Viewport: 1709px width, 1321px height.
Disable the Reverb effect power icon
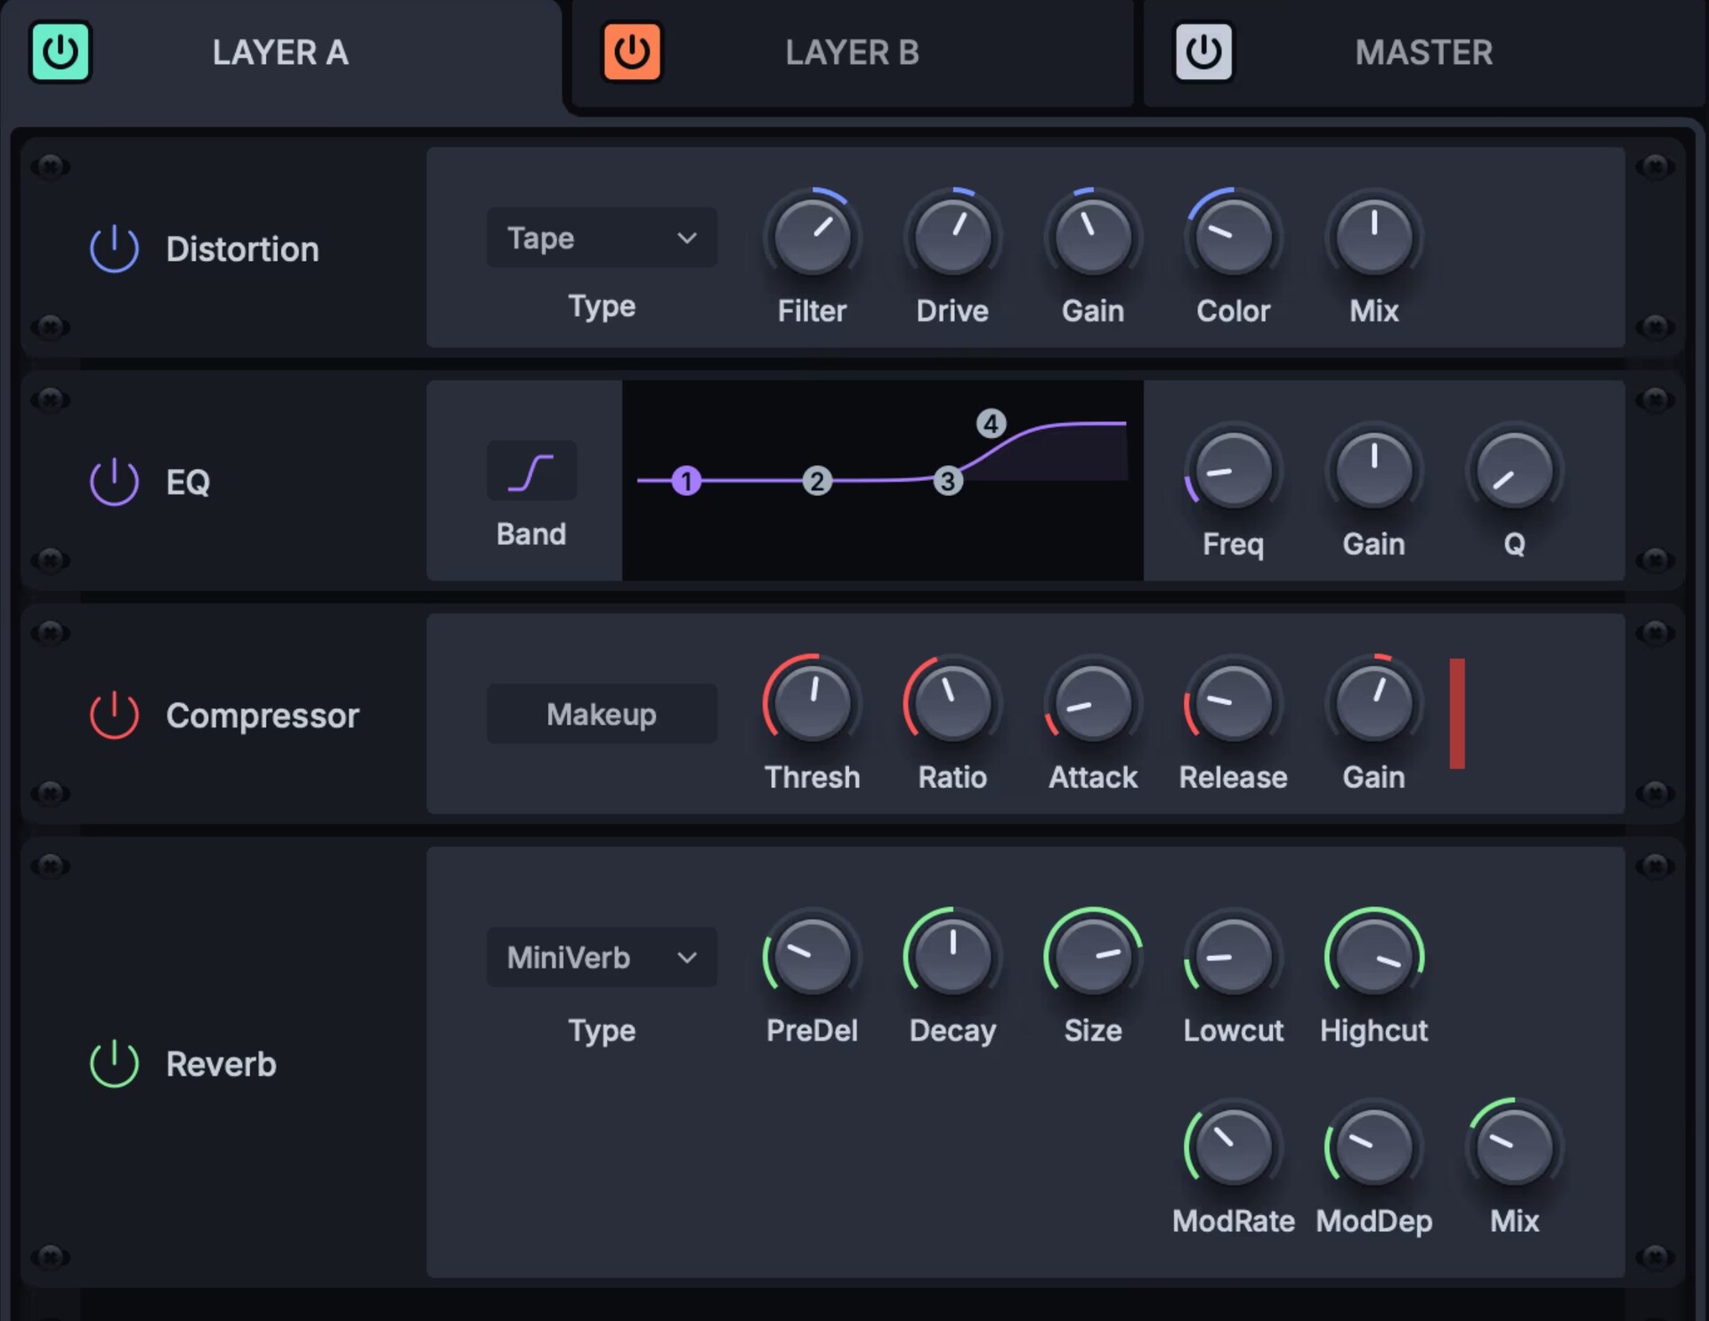[114, 1064]
